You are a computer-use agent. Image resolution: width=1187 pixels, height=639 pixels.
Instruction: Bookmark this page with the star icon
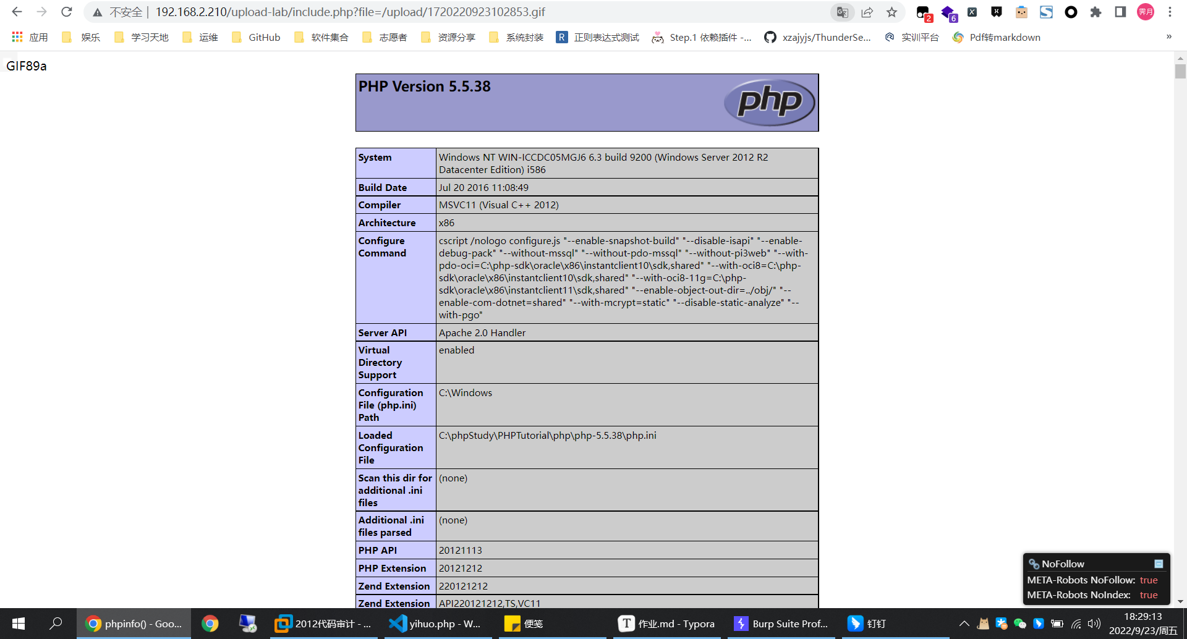click(x=891, y=12)
